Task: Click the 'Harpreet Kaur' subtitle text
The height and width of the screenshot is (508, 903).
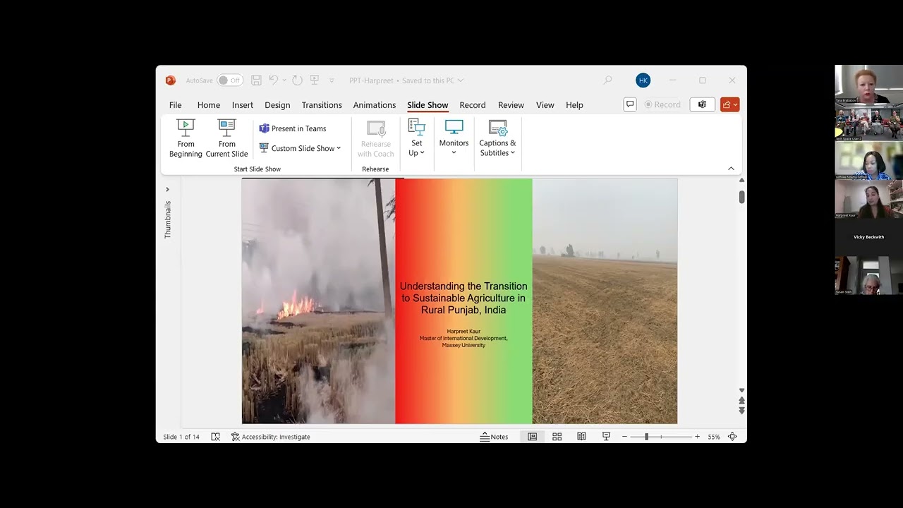Action: (463, 331)
